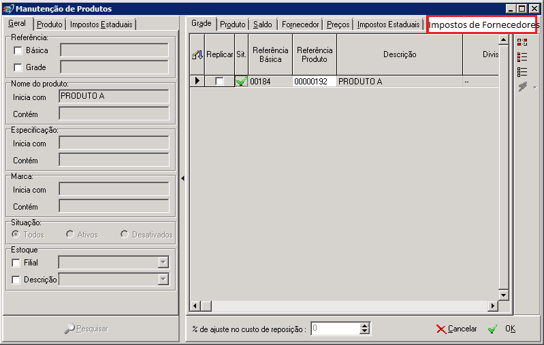Click the Referência Produto column header
The height and width of the screenshot is (345, 544).
(315, 54)
